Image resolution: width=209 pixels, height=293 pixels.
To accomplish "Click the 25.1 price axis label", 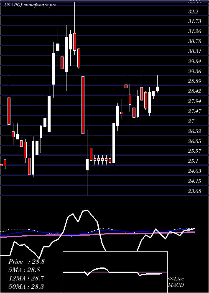I will pos(194,161).
